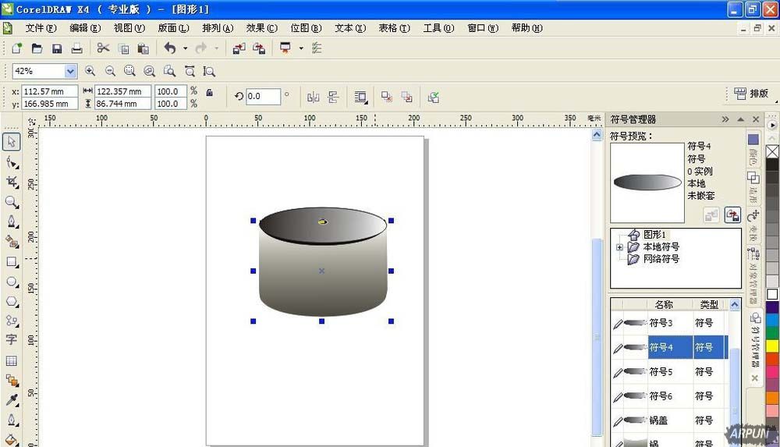Toggle the horizontal mirror button
Viewport: 780px width, 447px height.
coord(314,97)
